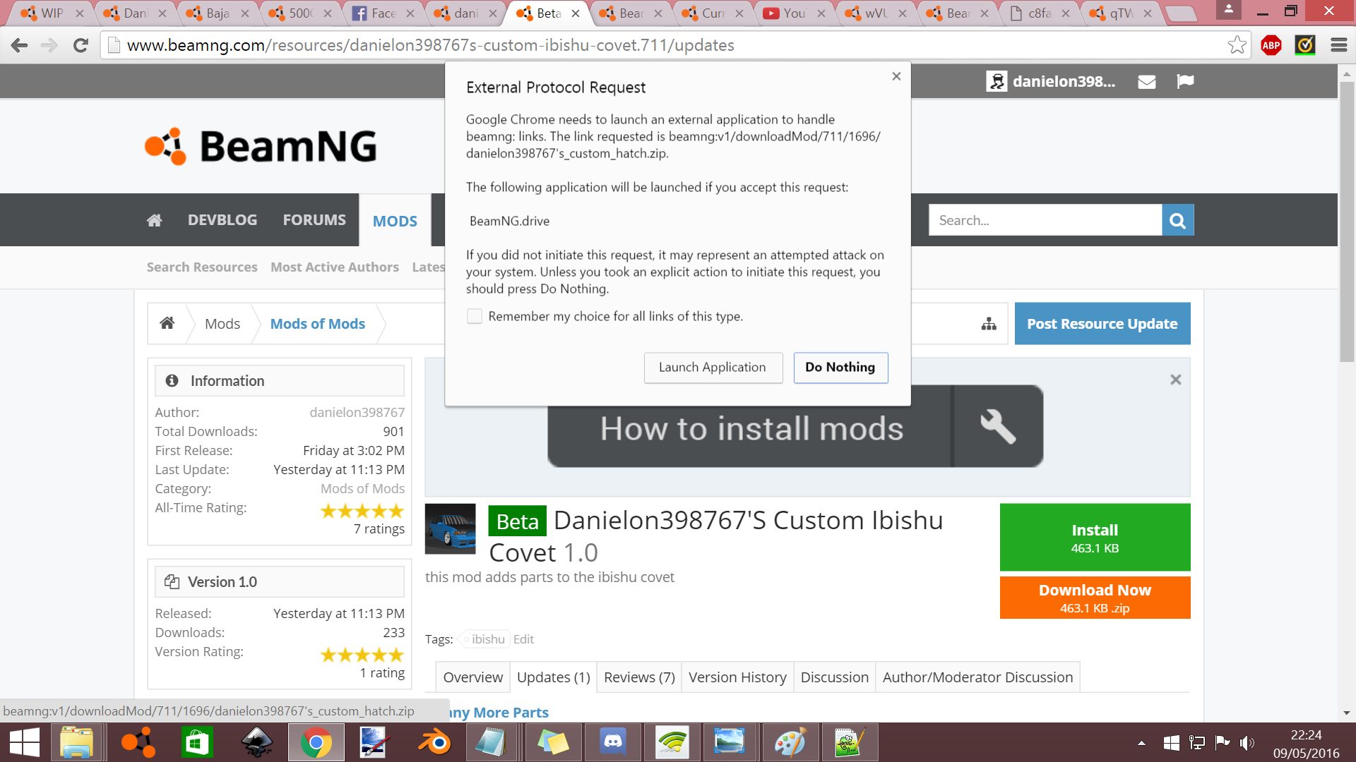Switch to the Facebook browser tab
The height and width of the screenshot is (762, 1356).
[382, 13]
